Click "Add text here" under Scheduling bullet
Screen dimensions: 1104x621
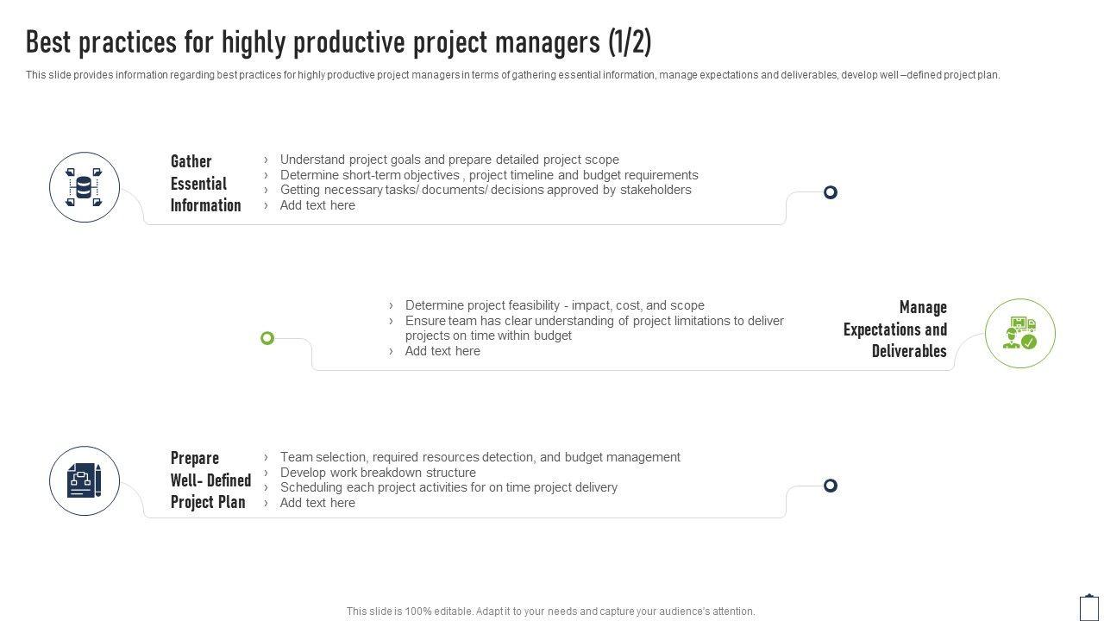317,503
